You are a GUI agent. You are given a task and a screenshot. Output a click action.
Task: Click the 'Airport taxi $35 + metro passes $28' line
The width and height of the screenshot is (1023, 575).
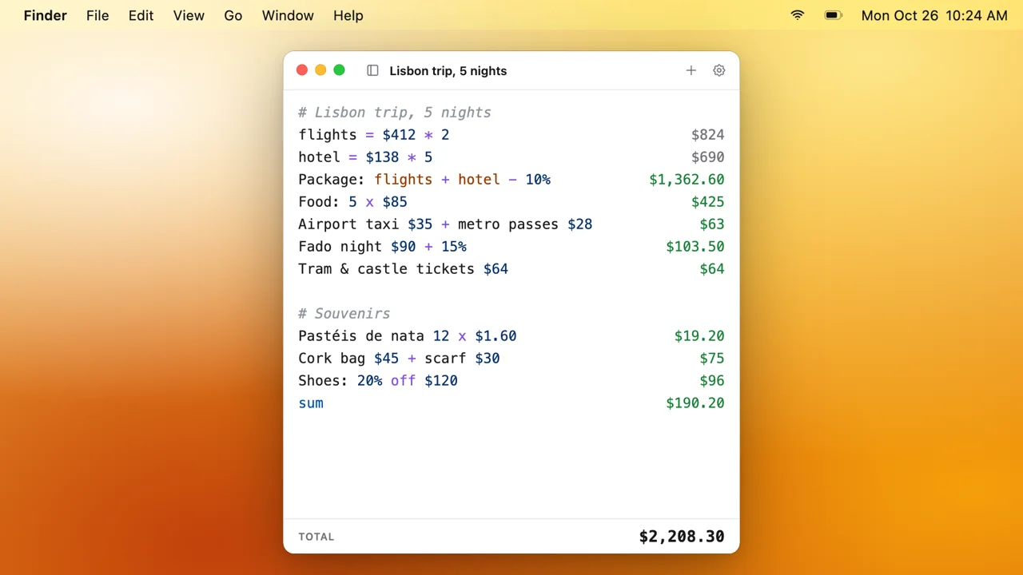445,224
